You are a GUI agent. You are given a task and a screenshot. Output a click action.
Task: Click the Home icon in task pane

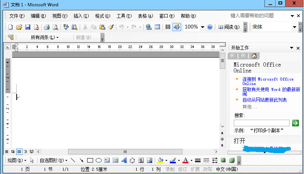(254, 56)
